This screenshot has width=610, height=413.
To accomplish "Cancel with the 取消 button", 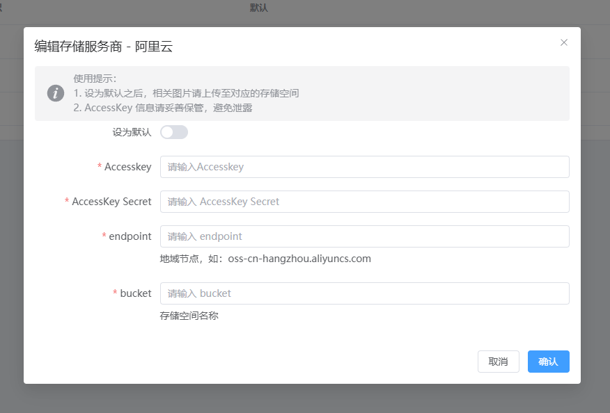I will 499,362.
